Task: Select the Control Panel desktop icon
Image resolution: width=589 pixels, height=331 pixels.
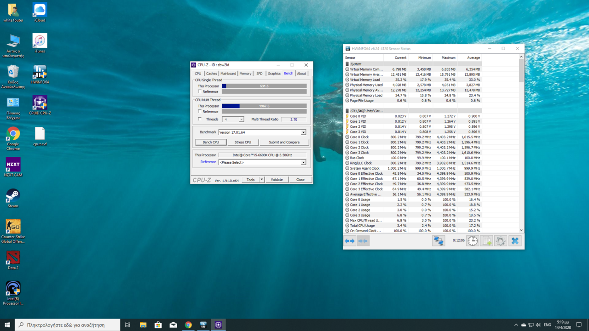Action: coord(13,108)
